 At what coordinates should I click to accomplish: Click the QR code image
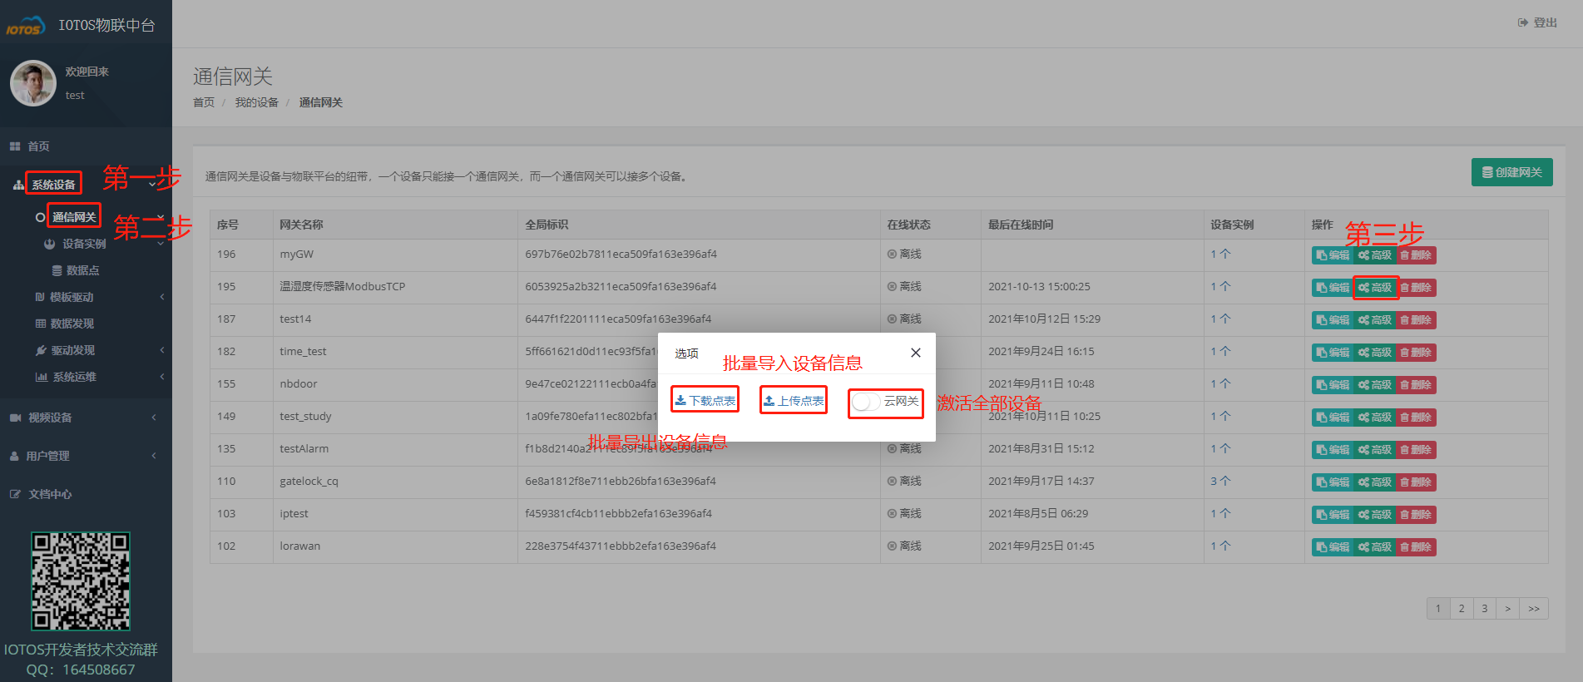pyautogui.click(x=81, y=581)
